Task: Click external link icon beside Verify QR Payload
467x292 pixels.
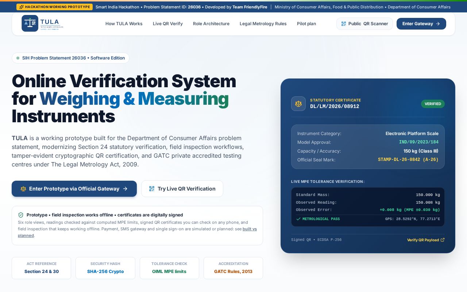Action: tap(443, 240)
